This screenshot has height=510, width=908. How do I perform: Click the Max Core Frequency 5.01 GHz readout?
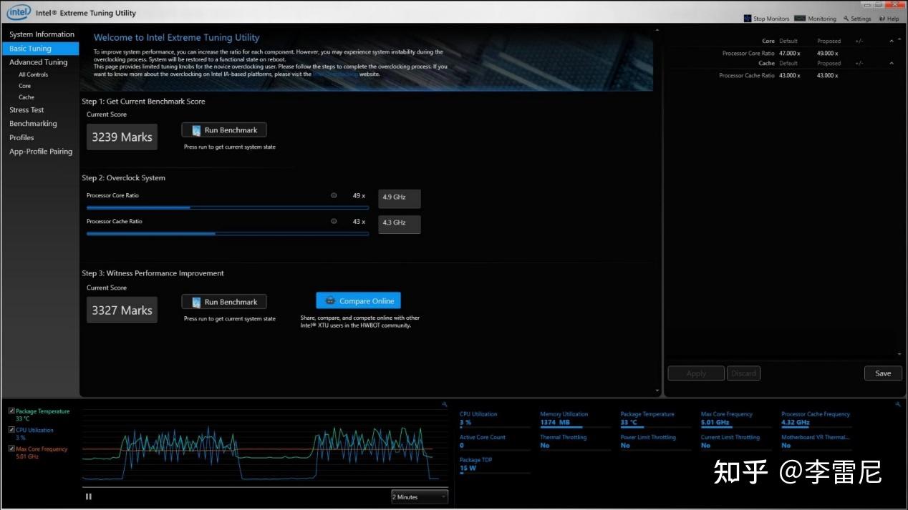pos(736,419)
